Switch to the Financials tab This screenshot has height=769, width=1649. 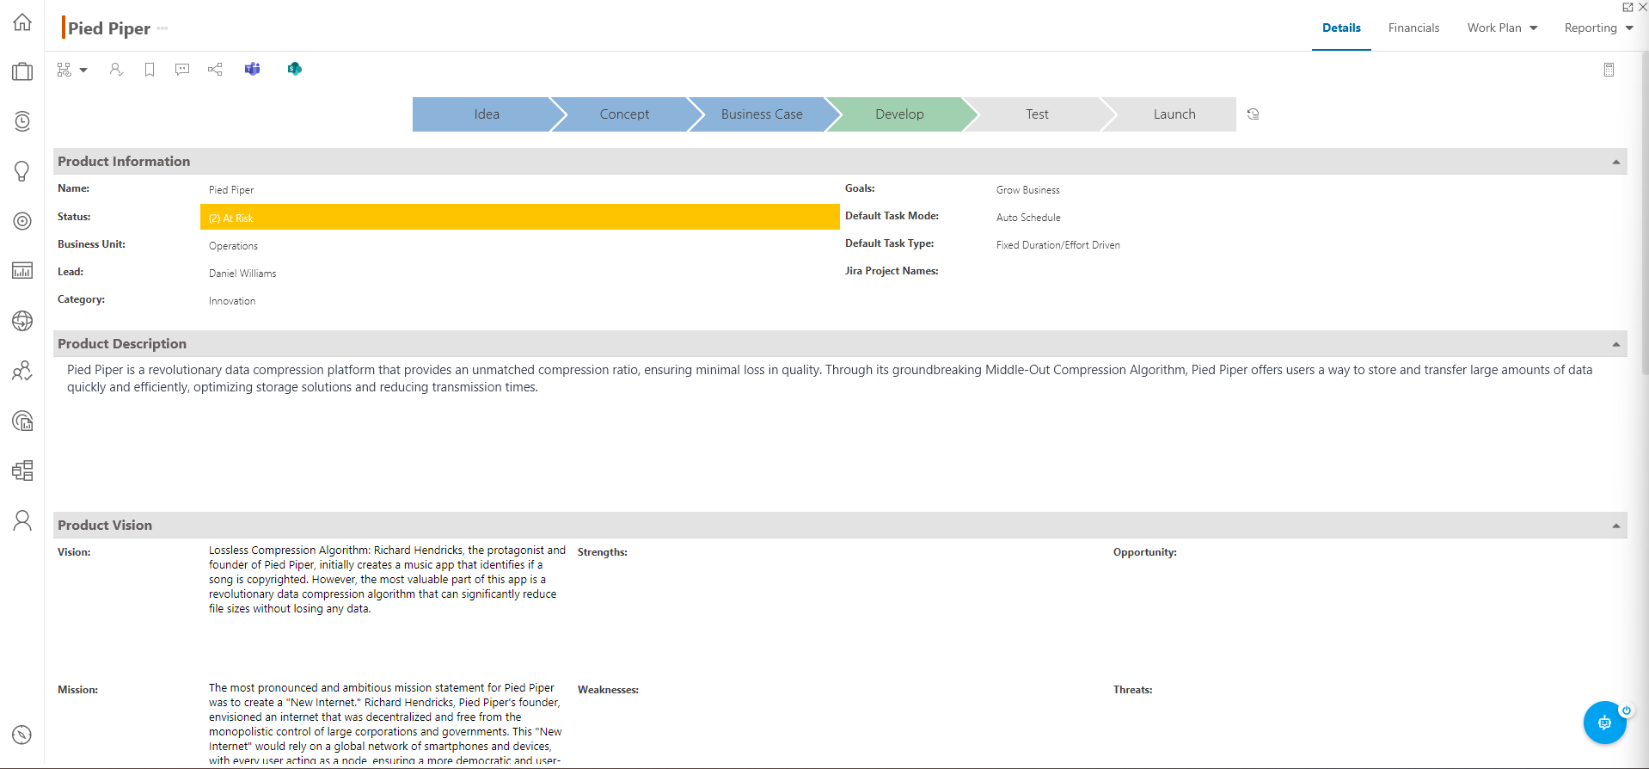point(1413,28)
